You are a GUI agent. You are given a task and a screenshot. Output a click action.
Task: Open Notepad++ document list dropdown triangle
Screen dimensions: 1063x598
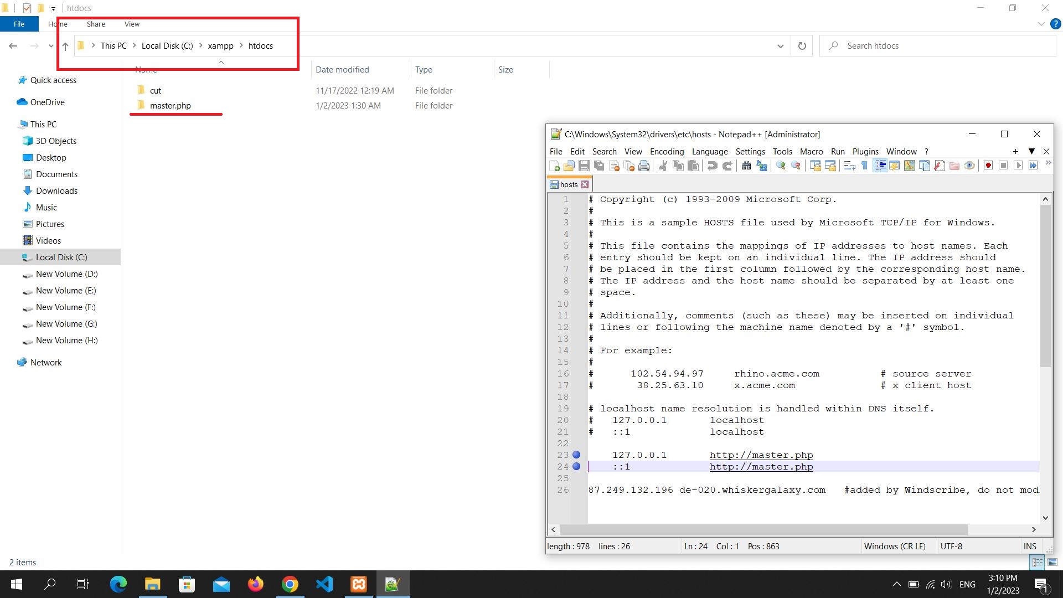coord(1031,151)
